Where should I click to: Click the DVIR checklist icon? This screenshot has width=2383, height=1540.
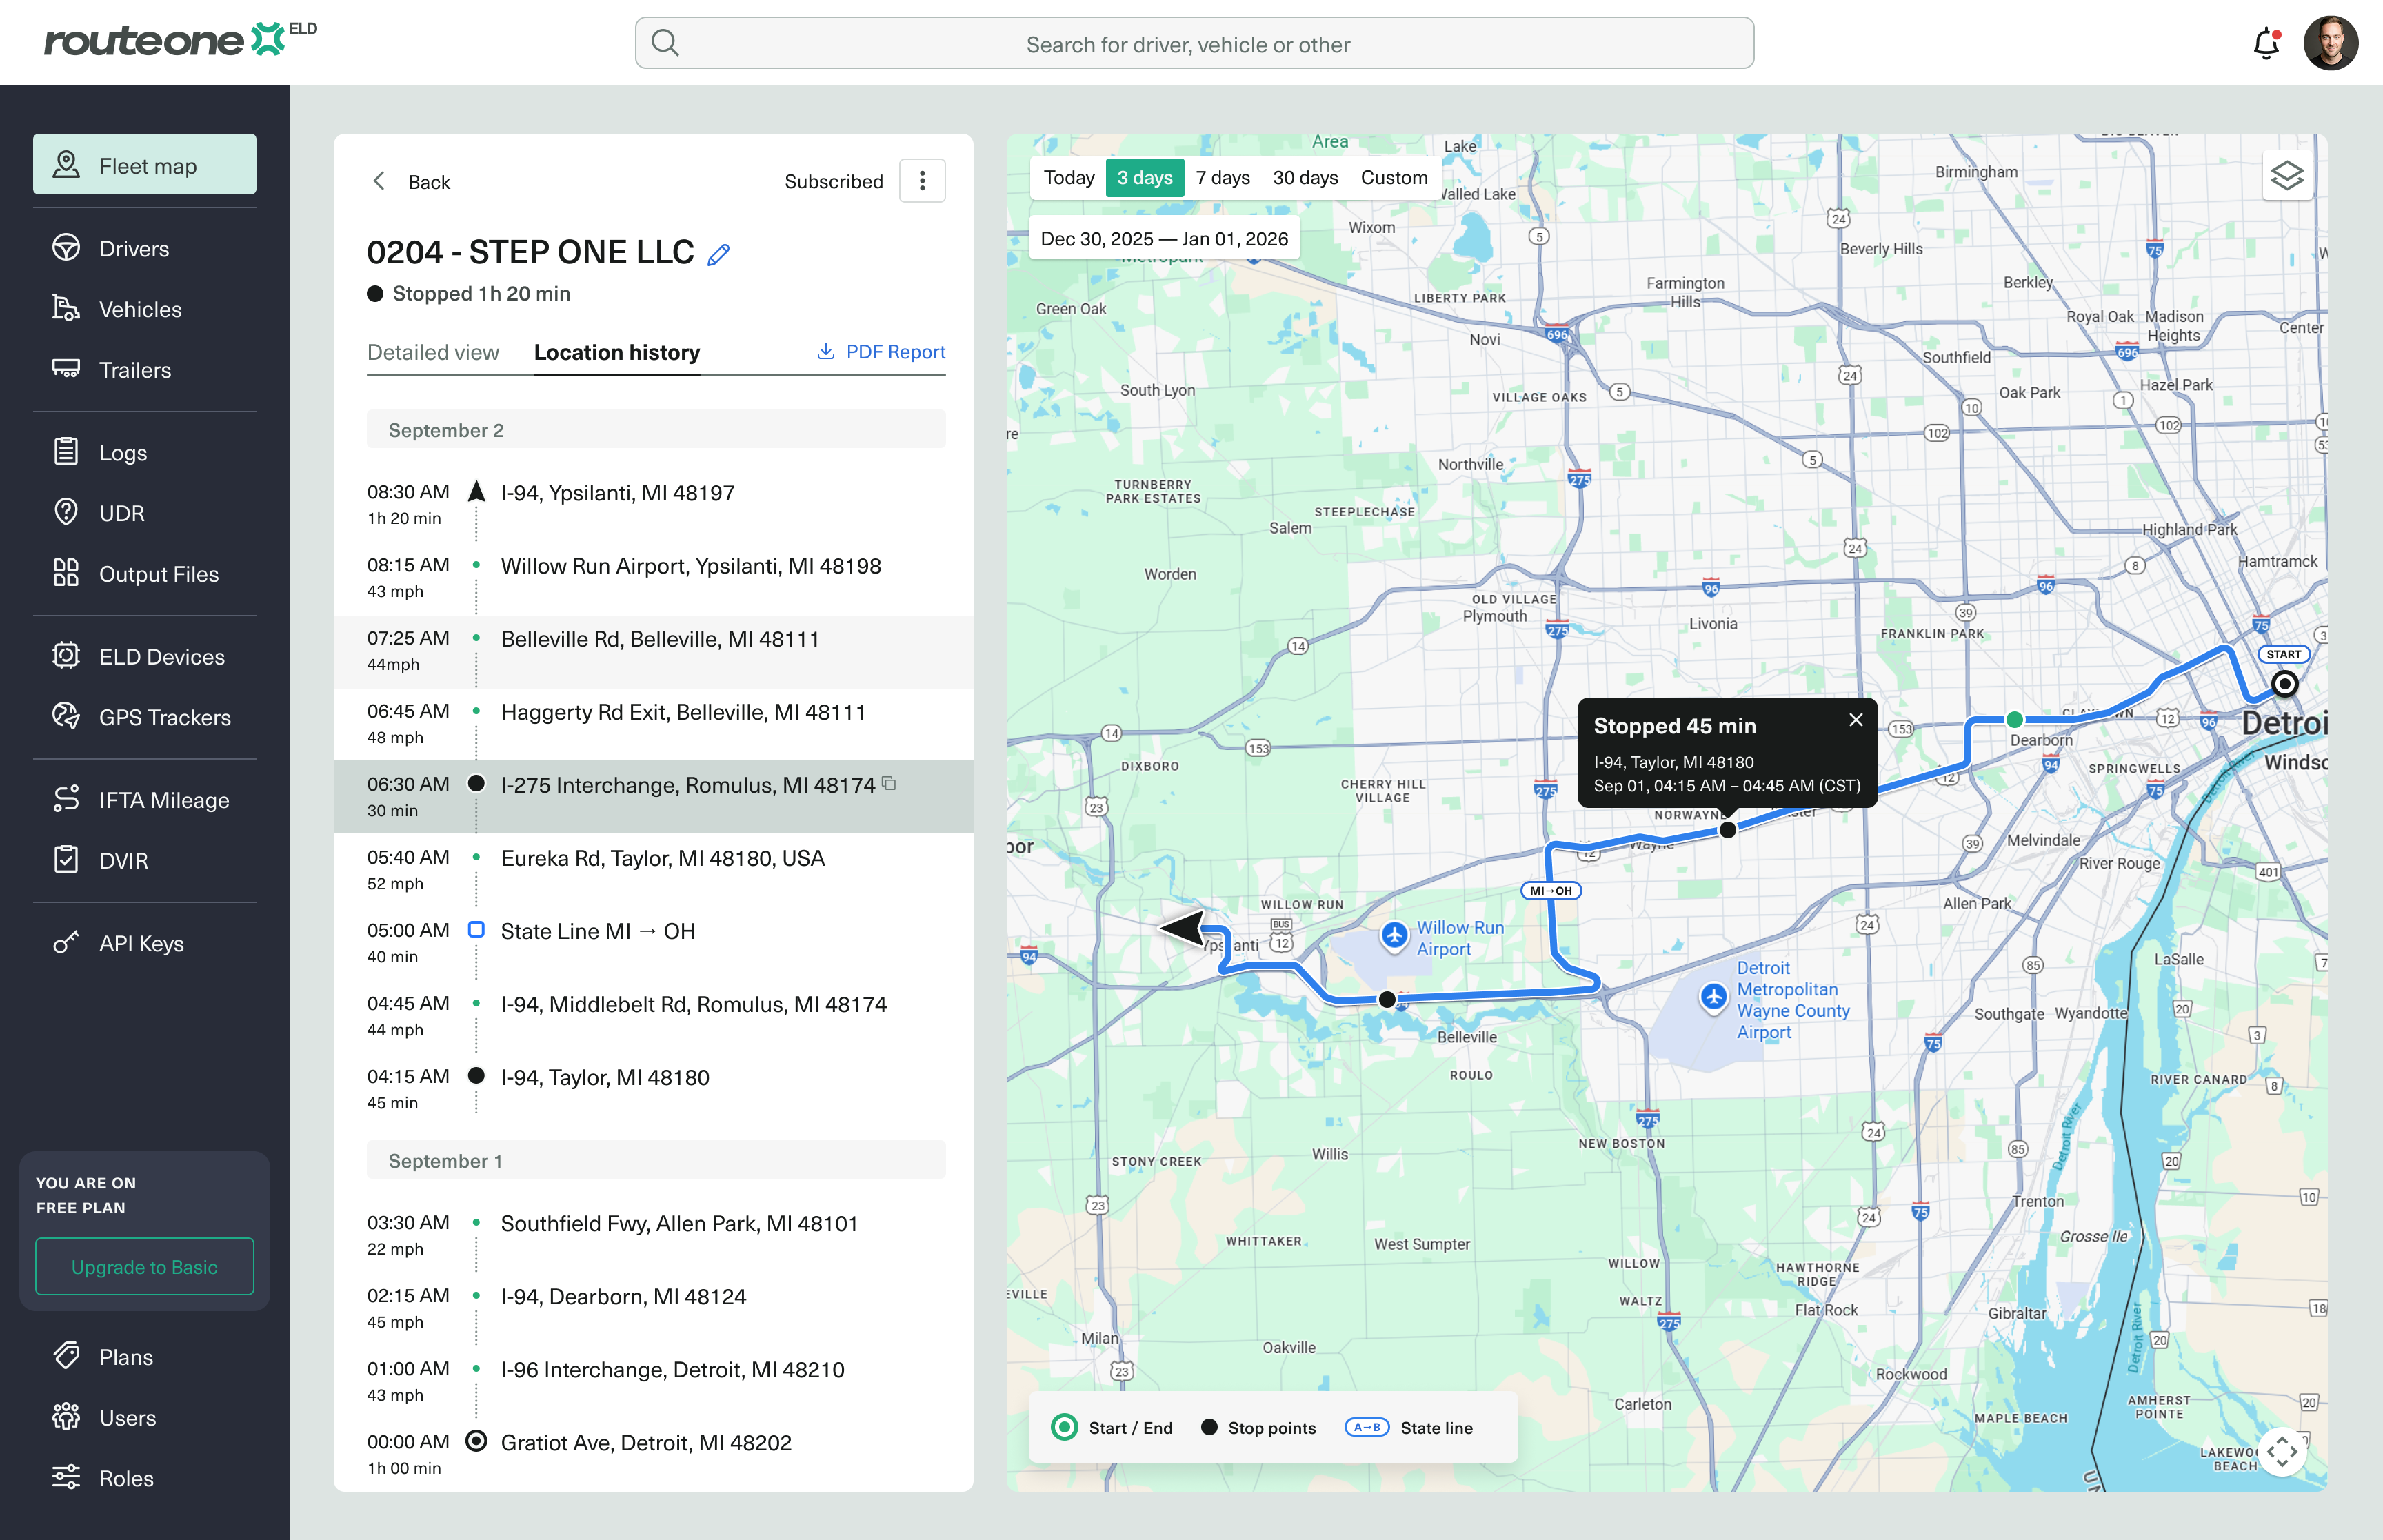[66, 859]
